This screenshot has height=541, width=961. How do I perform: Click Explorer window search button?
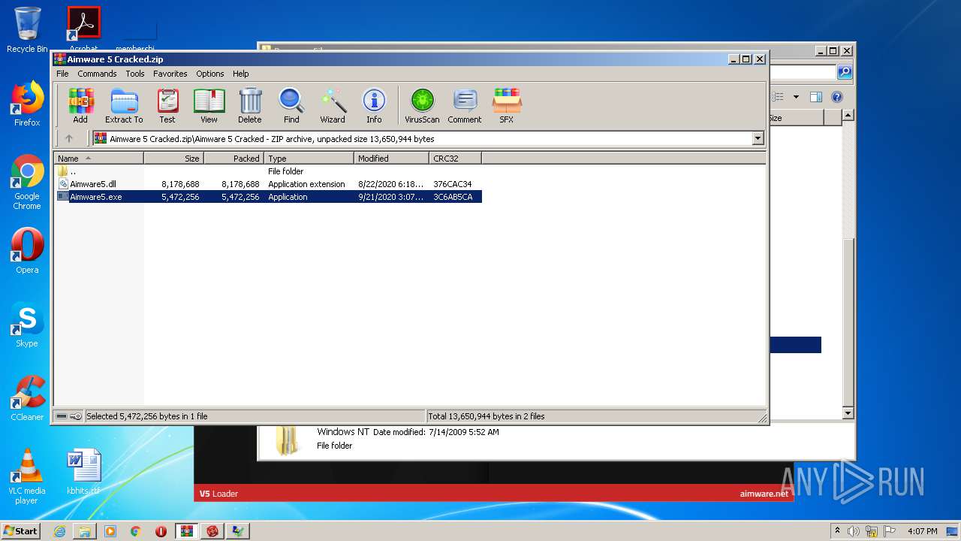coord(845,72)
